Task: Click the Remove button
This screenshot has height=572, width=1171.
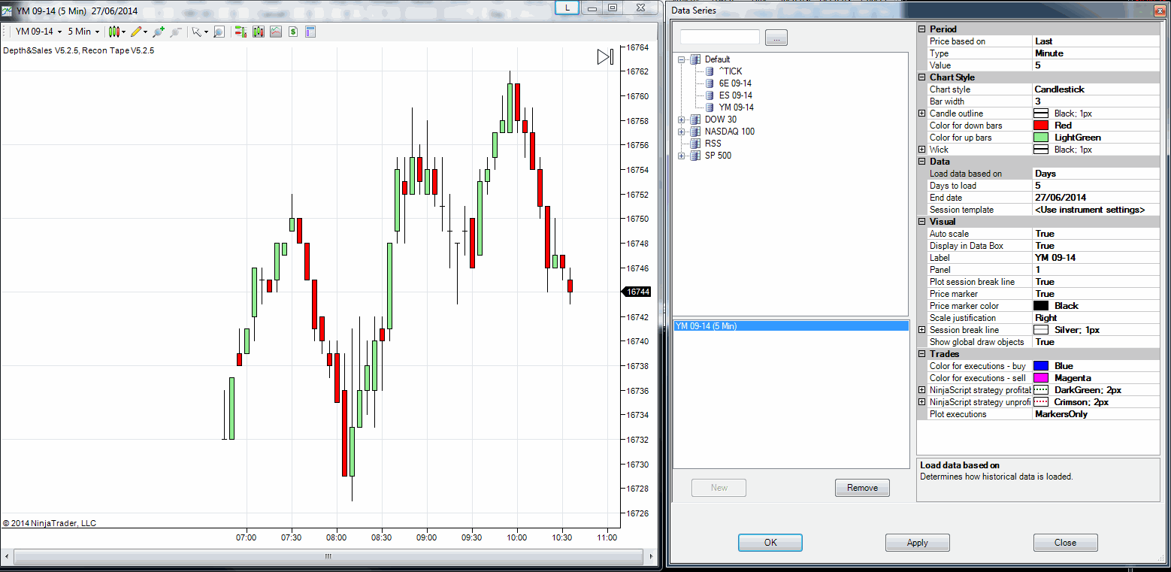Action: 862,488
